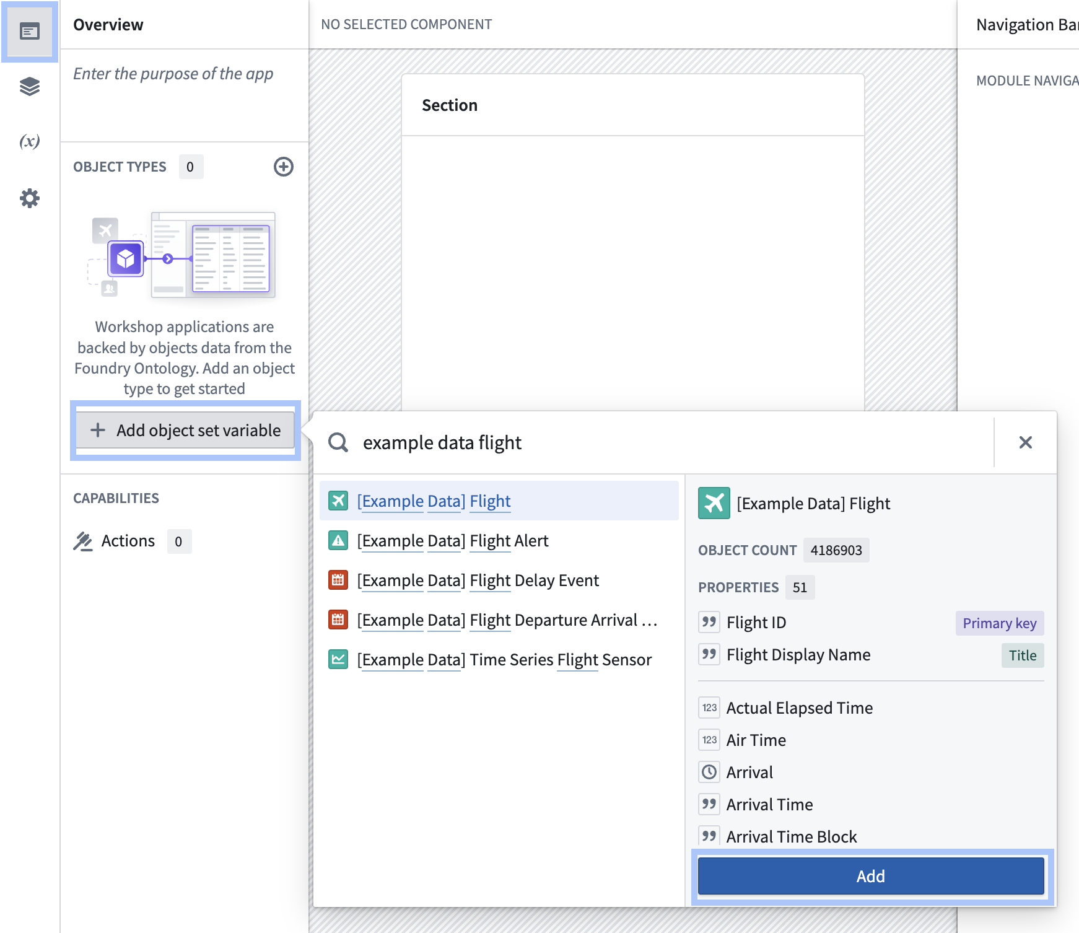Open the Variables (x) panel
Image resolution: width=1079 pixels, height=933 pixels.
tap(30, 142)
